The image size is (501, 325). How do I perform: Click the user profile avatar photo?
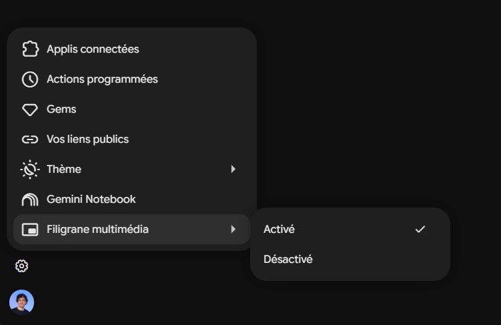point(22,302)
